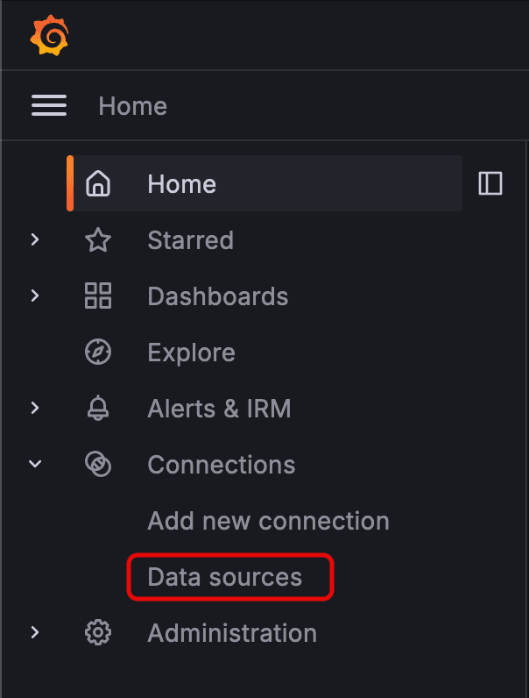
Task: Open Alerts & IRM menu item
Action: [x=219, y=409]
